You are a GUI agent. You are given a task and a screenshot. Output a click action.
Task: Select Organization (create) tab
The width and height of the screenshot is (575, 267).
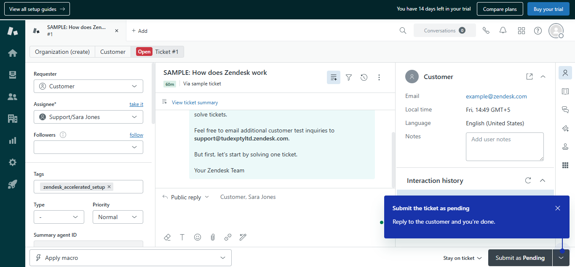[x=62, y=52]
